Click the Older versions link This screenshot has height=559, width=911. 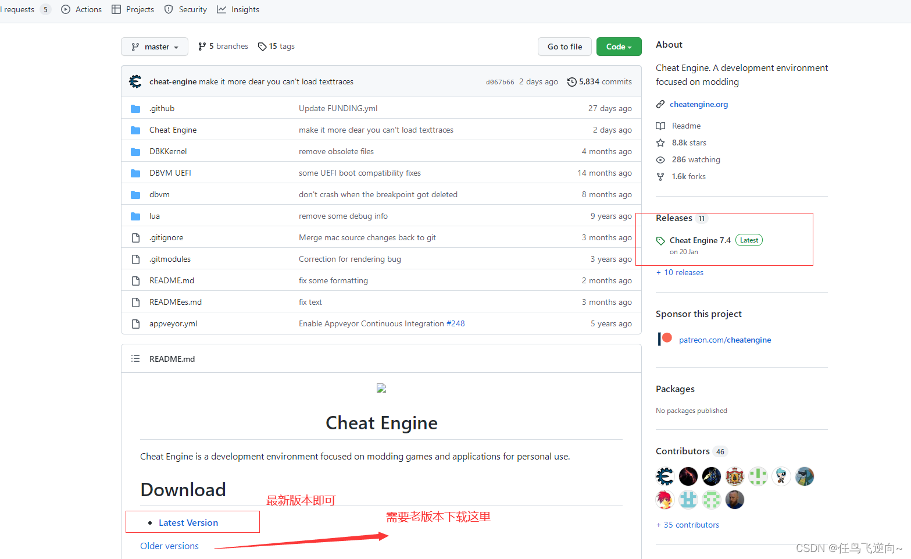169,546
